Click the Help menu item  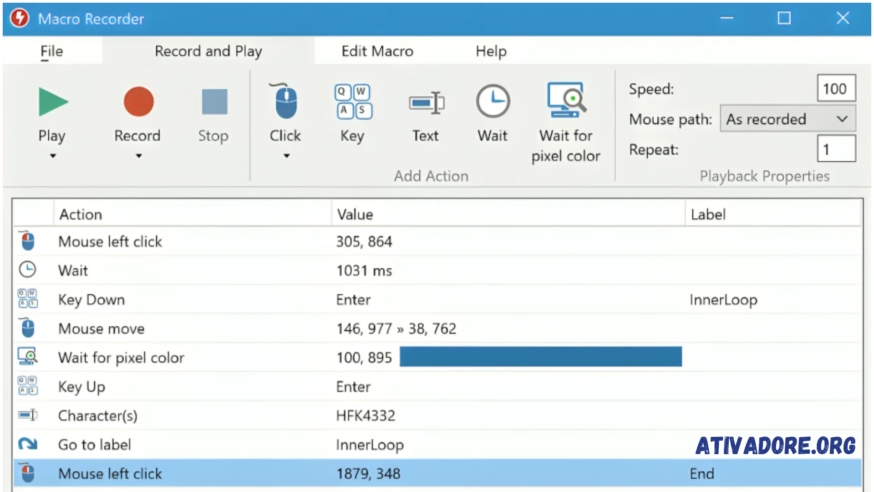tap(492, 51)
